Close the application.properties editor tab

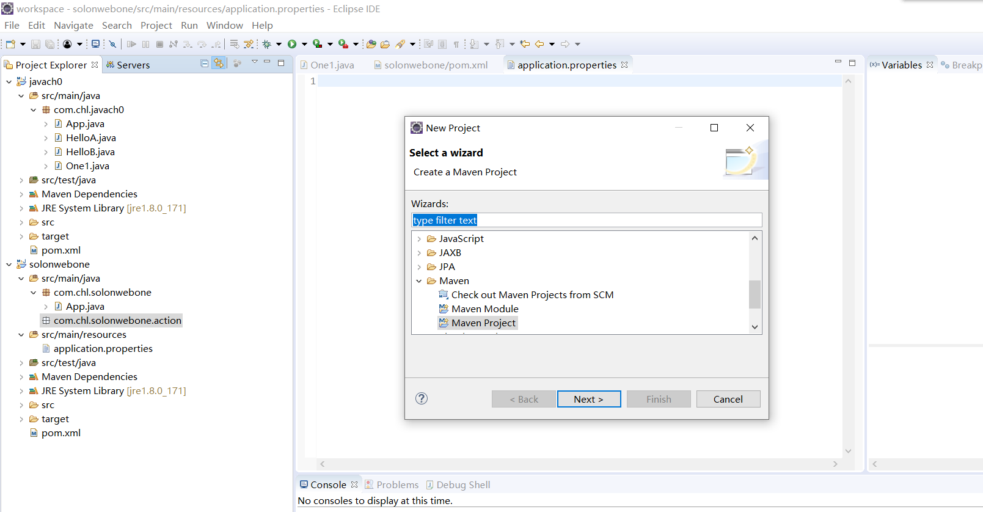tap(624, 65)
